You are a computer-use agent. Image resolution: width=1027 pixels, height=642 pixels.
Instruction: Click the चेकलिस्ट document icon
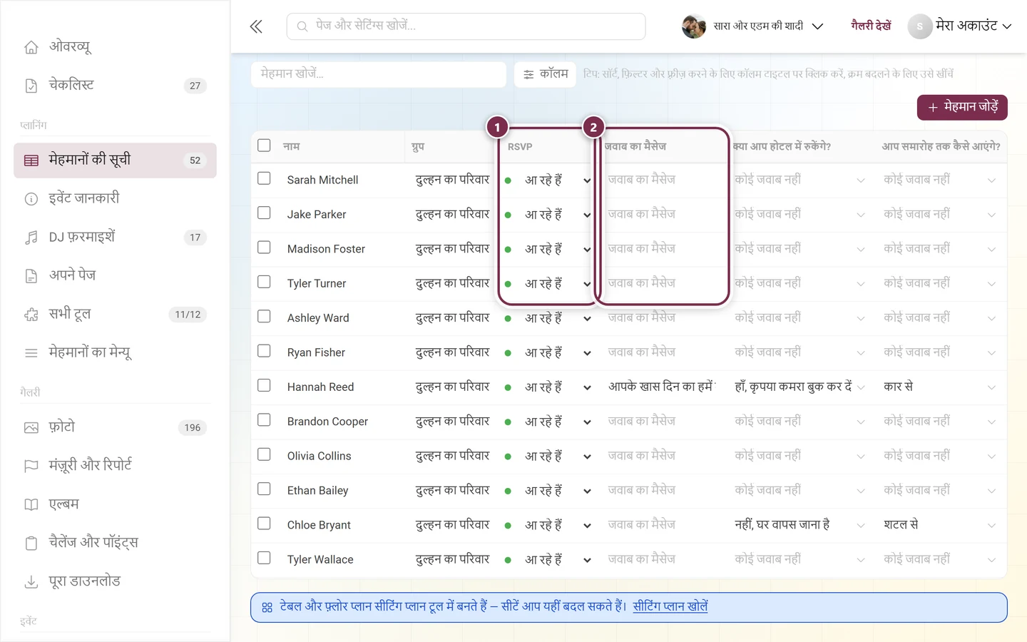click(31, 86)
